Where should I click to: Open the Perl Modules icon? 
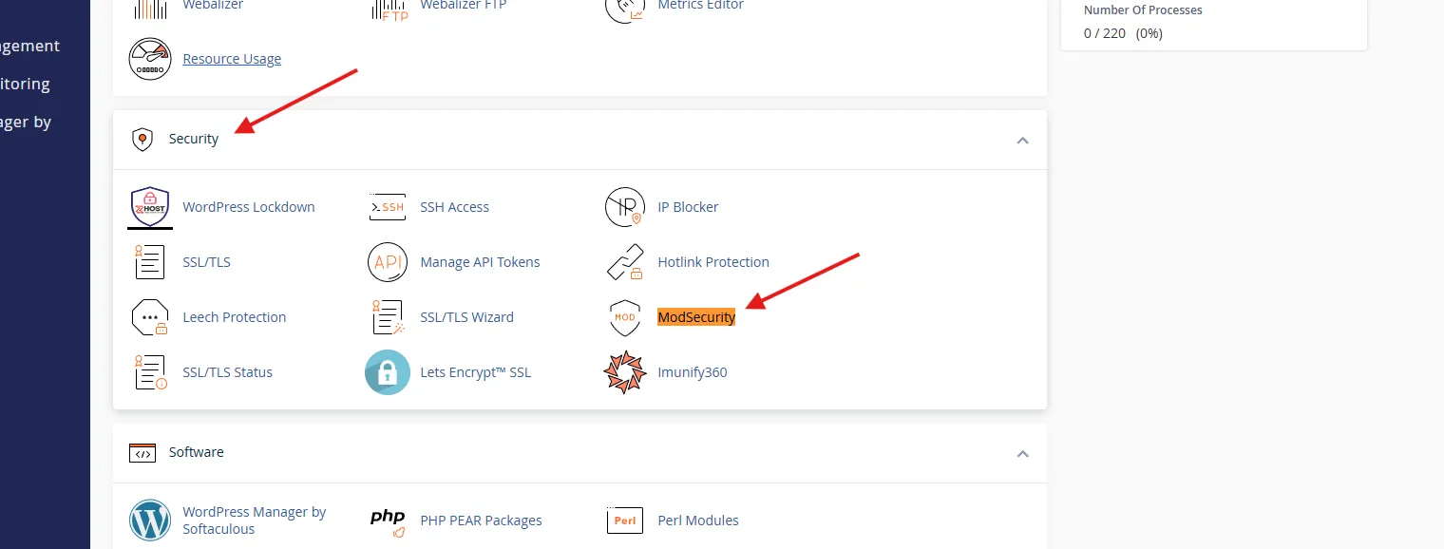coord(625,521)
